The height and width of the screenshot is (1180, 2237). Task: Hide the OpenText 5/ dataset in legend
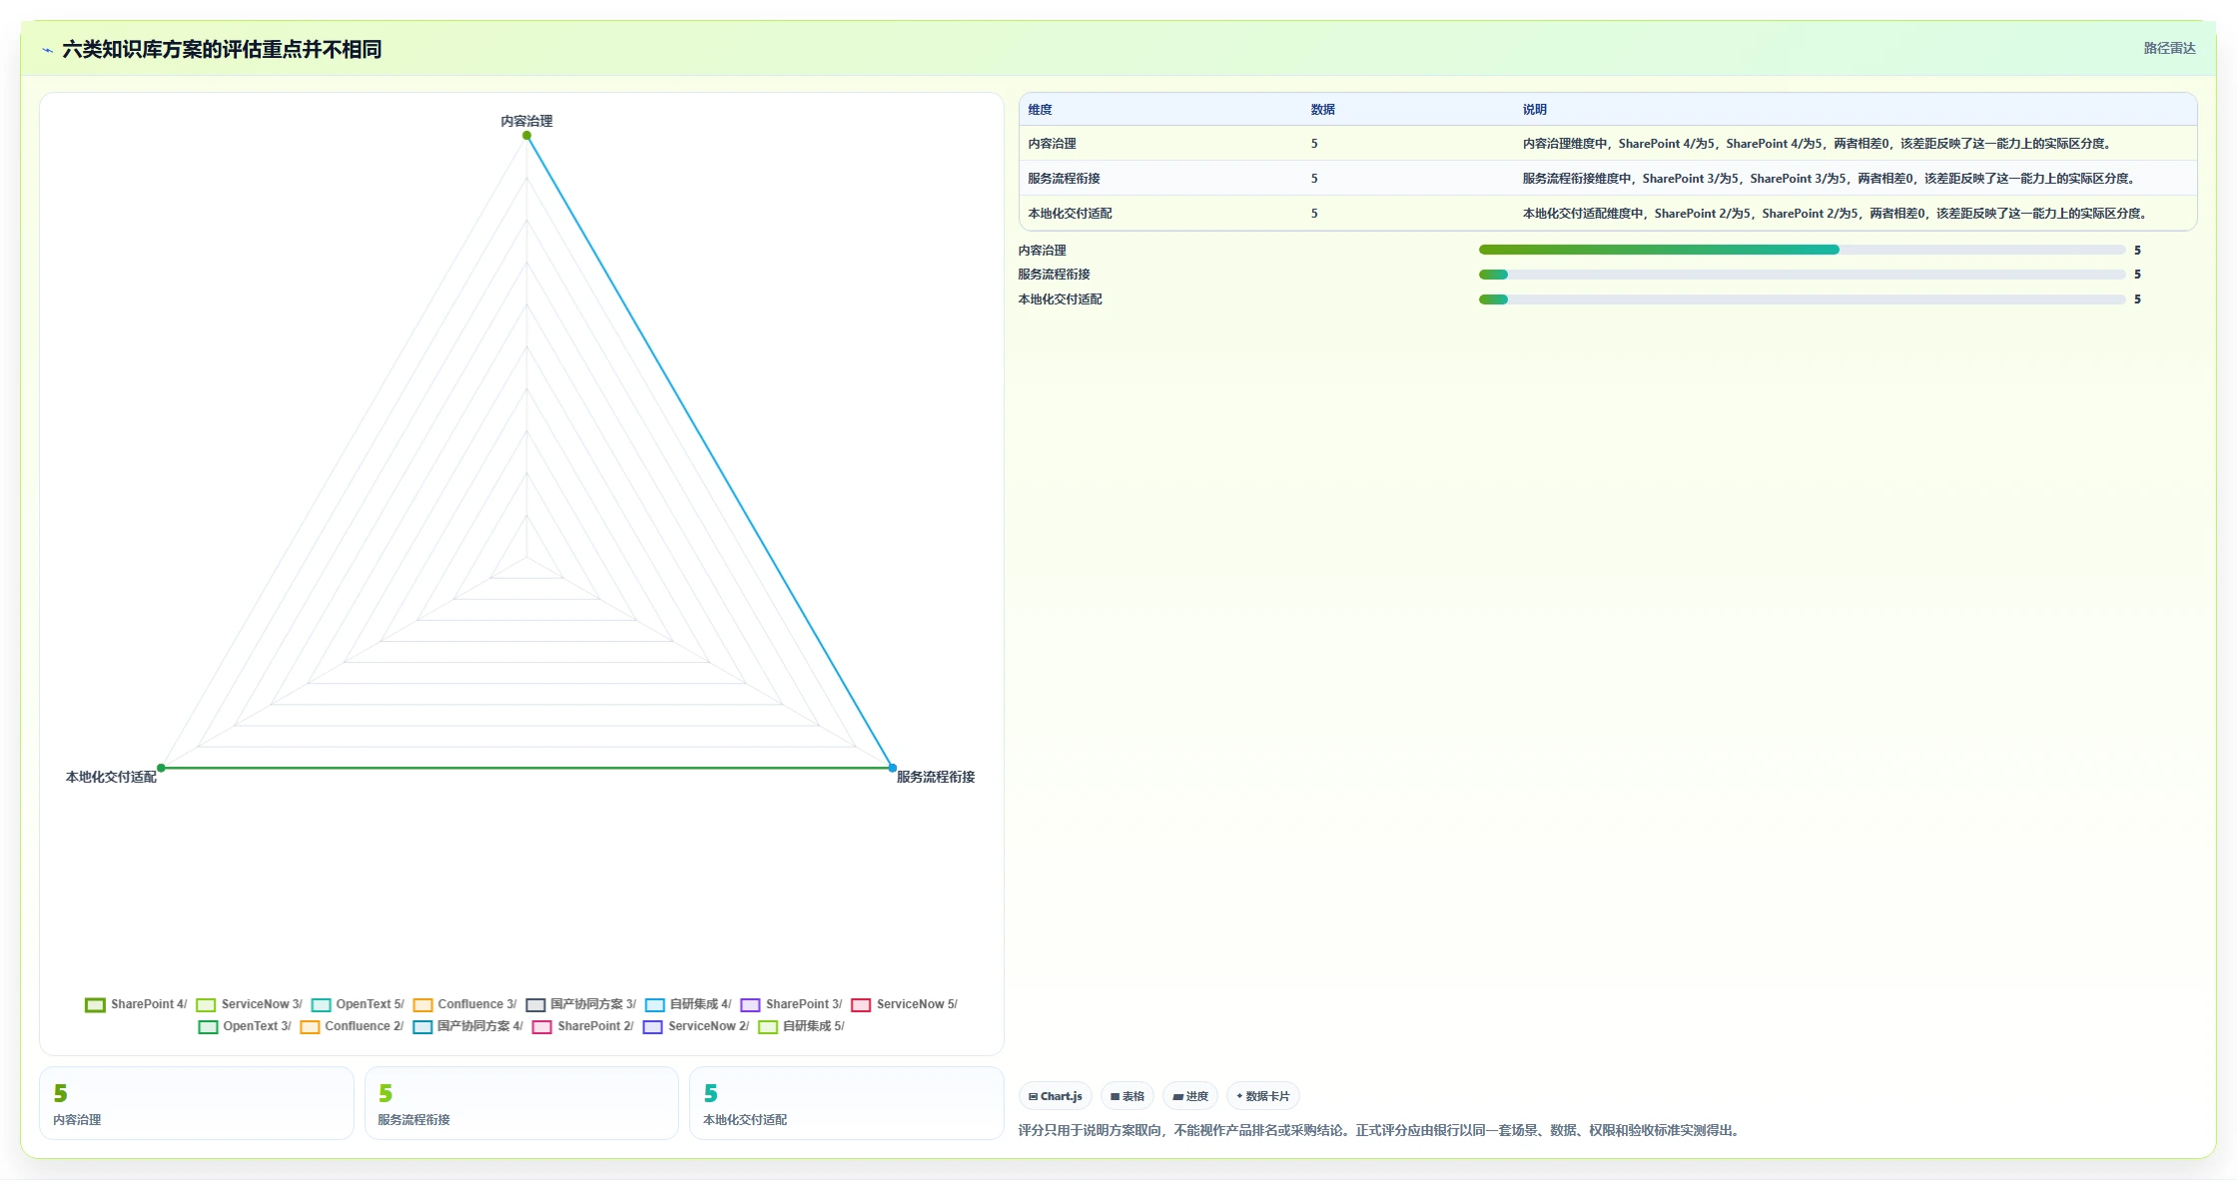pos(358,1004)
